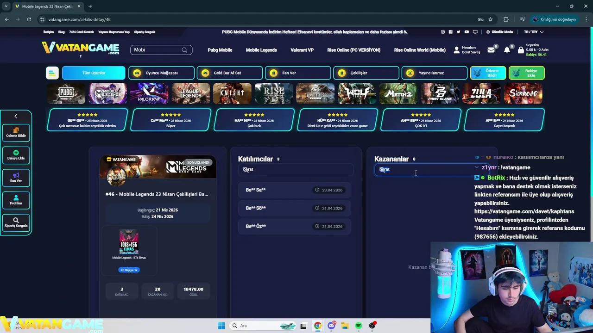The height and width of the screenshot is (333, 593).
Task: Open Rise Online World (Mobile) menu item
Action: tap(420, 50)
